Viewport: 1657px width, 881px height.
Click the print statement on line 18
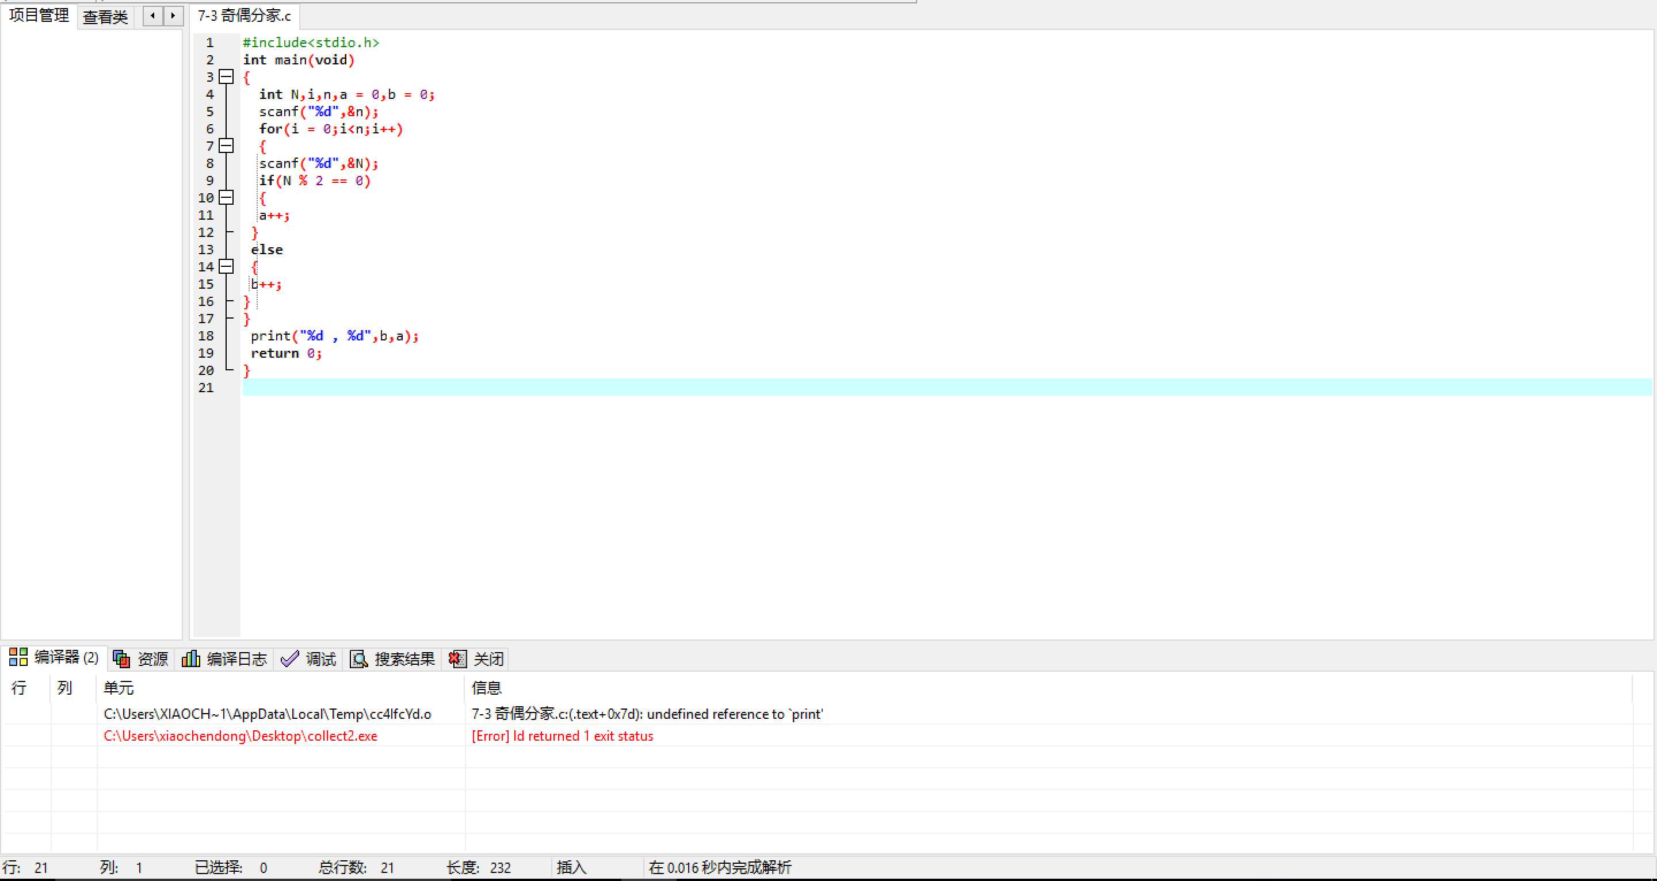pyautogui.click(x=334, y=336)
